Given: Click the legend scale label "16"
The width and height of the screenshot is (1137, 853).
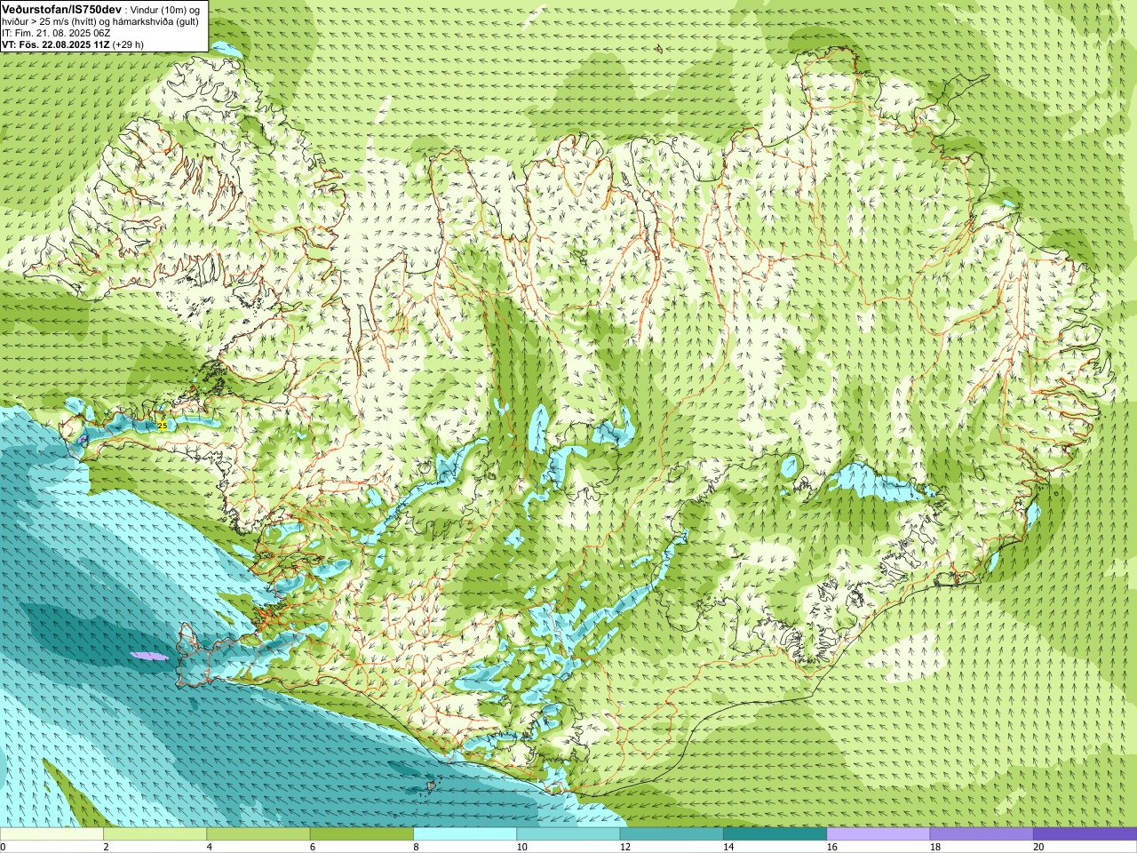Looking at the screenshot, I should [832, 847].
